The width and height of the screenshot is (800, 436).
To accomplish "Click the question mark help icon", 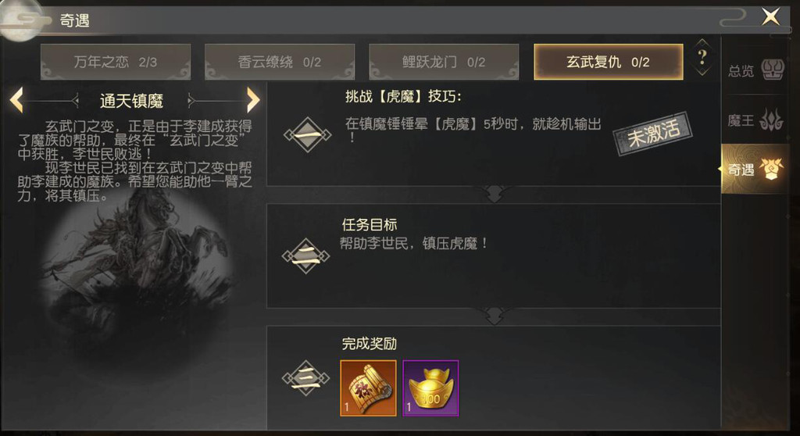I will pos(702,57).
